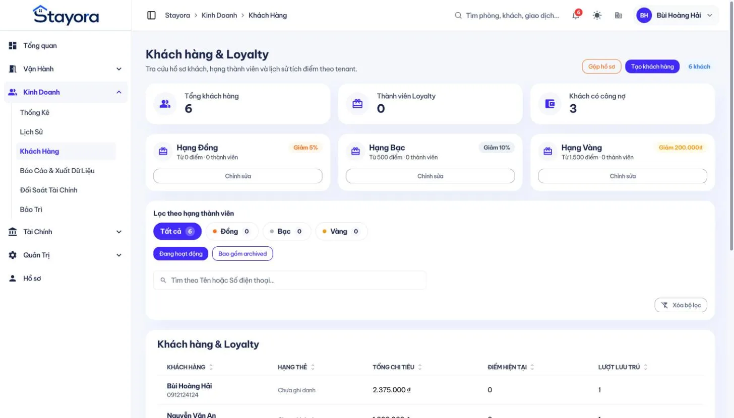734x418 pixels.
Task: Select the Vàng tier filter chip
Action: (341, 232)
